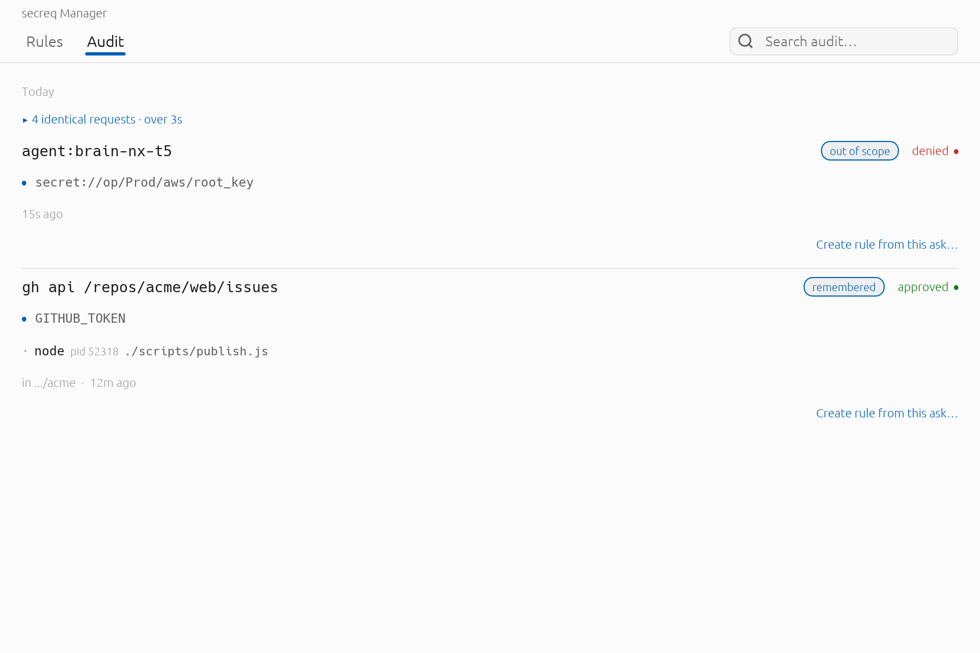Screen dimensions: 980x653
Task: Create rule from the gh api ask
Action: point(887,414)
